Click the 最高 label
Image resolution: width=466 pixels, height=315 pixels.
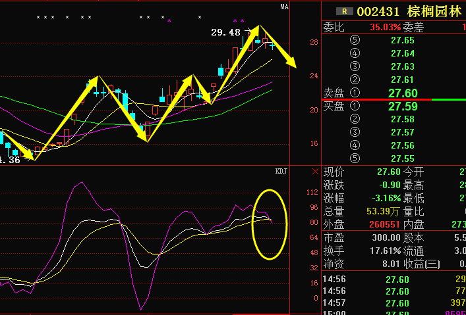pyautogui.click(x=413, y=185)
